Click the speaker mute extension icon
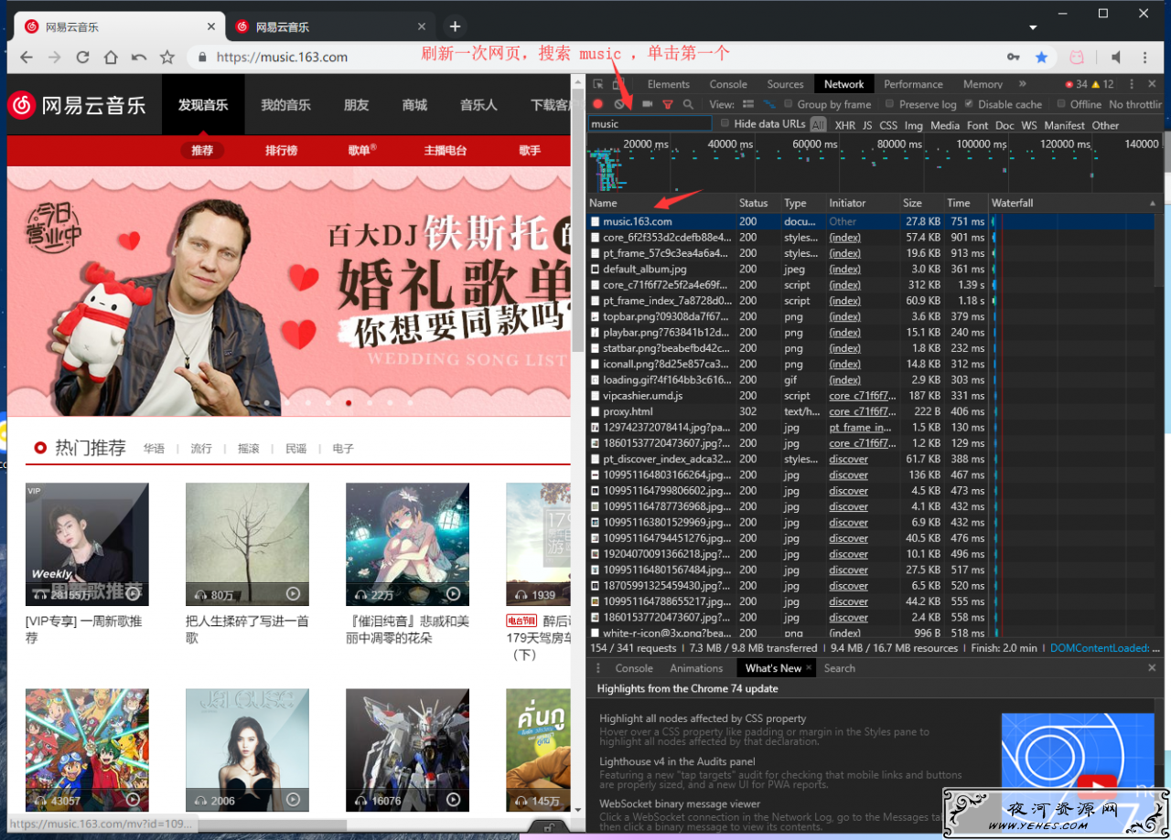Viewport: 1171px width, 840px height. [x=1116, y=57]
